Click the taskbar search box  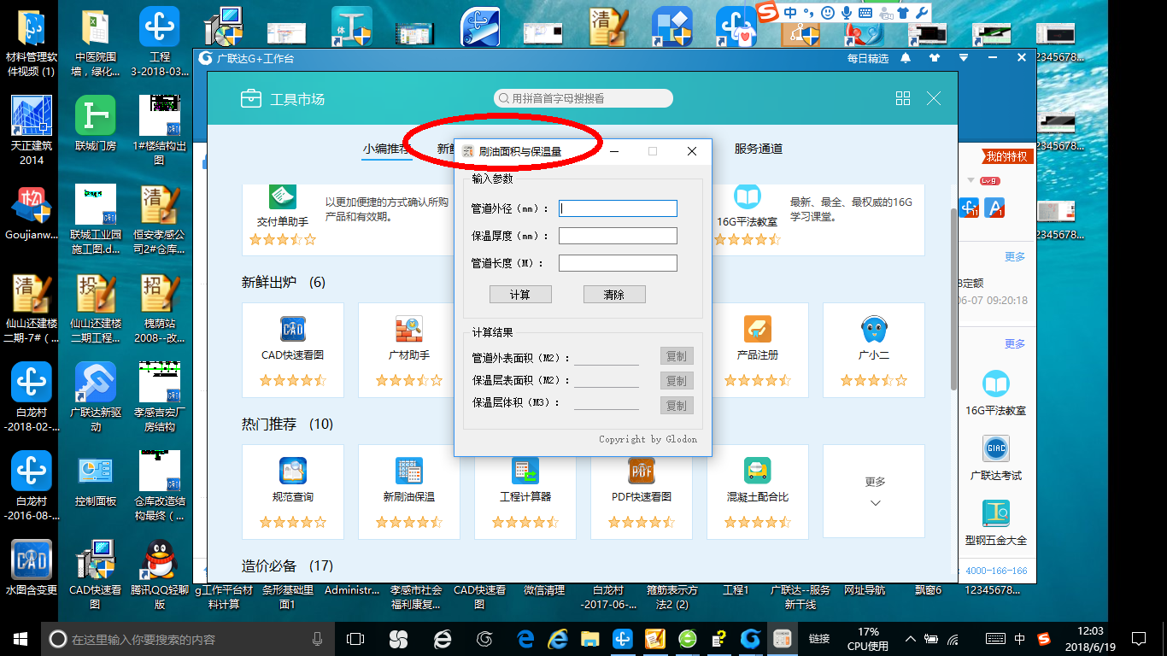[188, 639]
